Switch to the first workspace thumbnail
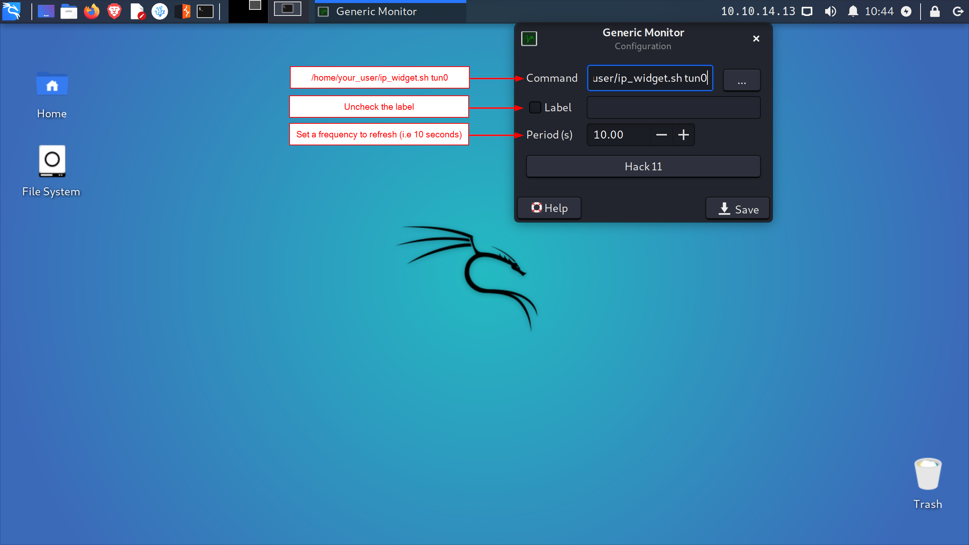This screenshot has width=969, height=545. click(x=248, y=11)
